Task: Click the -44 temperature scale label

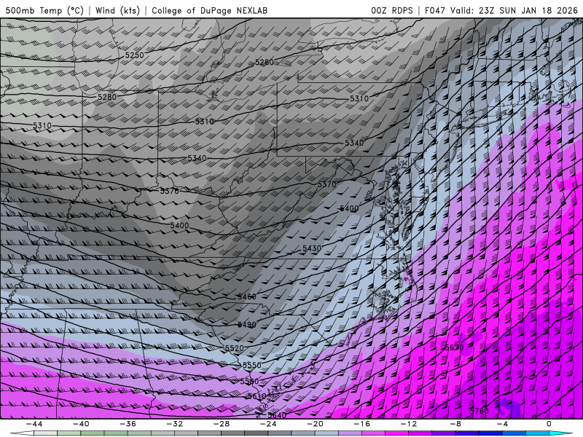Action: 34,424
